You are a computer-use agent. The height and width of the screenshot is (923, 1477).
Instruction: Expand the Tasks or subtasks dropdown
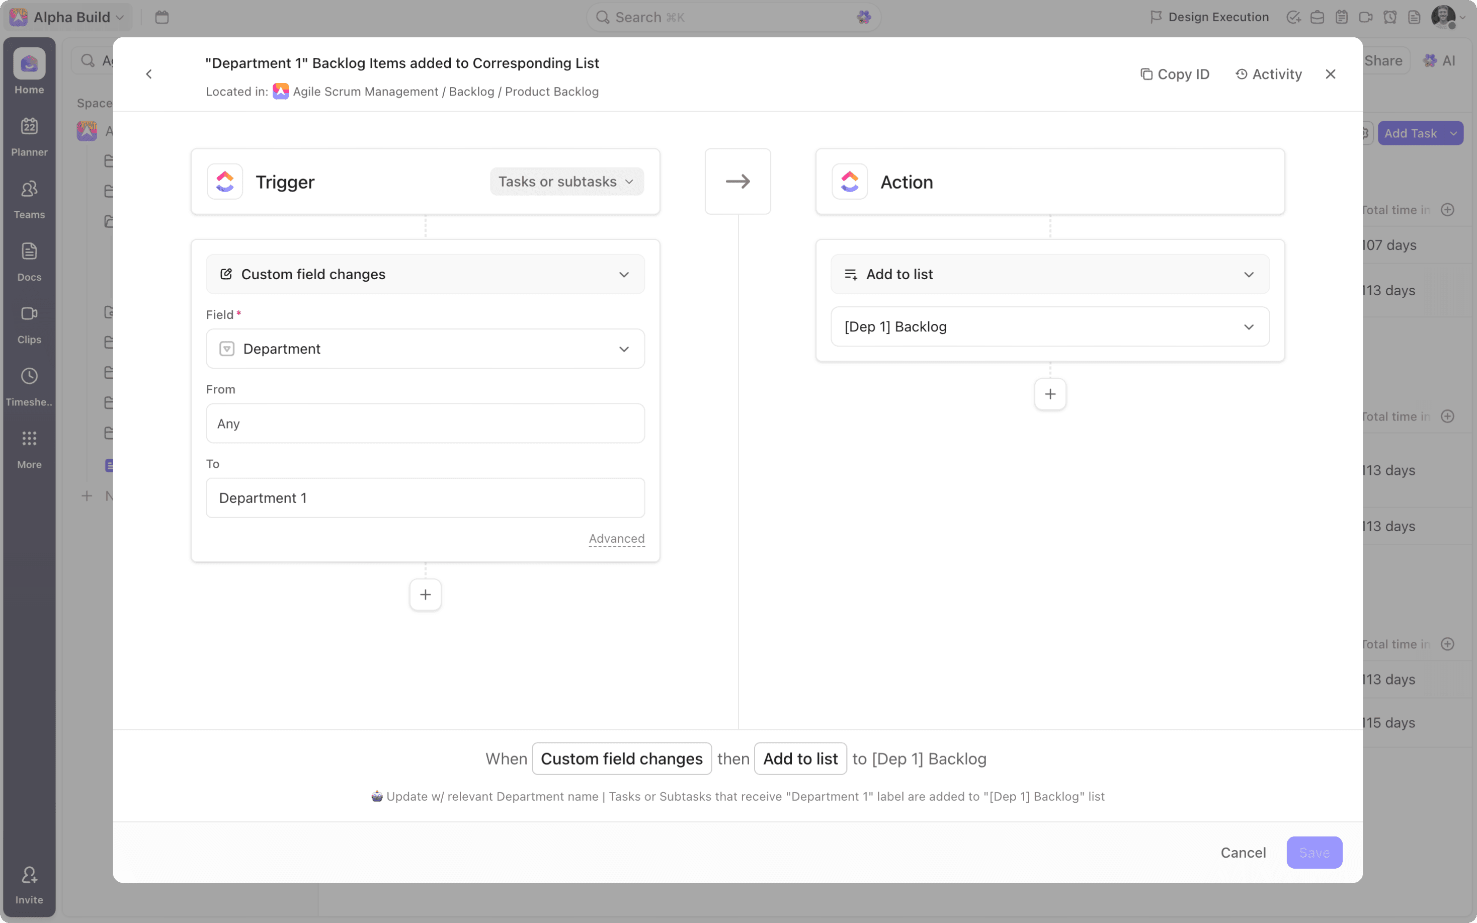click(x=566, y=181)
